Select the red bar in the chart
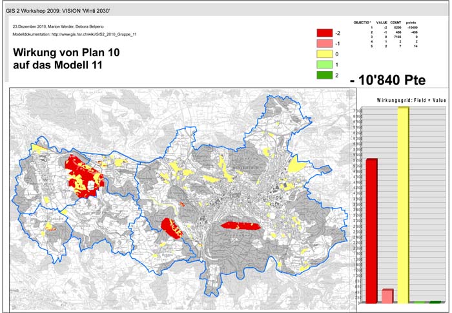 click(370, 230)
